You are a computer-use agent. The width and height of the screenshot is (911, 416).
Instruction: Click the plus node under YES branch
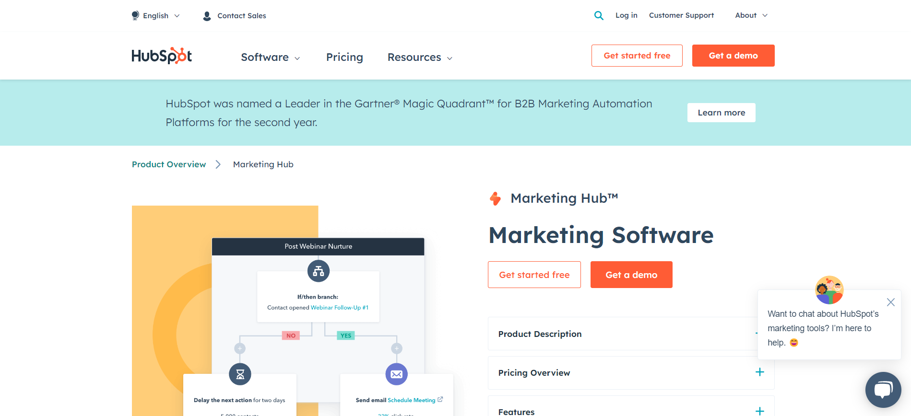(397, 348)
